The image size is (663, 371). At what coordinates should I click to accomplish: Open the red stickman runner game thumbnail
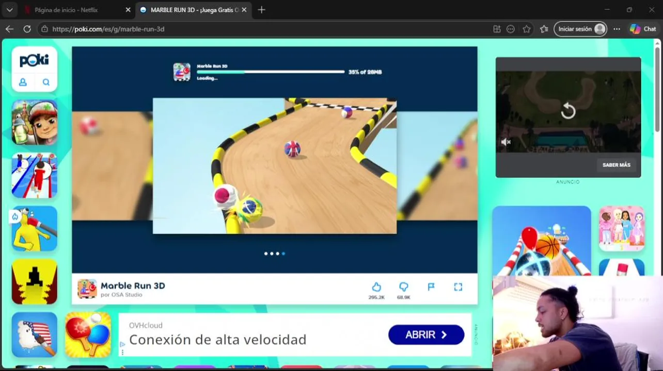35,175
